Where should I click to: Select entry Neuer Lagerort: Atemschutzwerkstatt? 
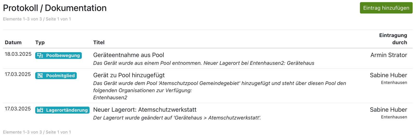145,110
